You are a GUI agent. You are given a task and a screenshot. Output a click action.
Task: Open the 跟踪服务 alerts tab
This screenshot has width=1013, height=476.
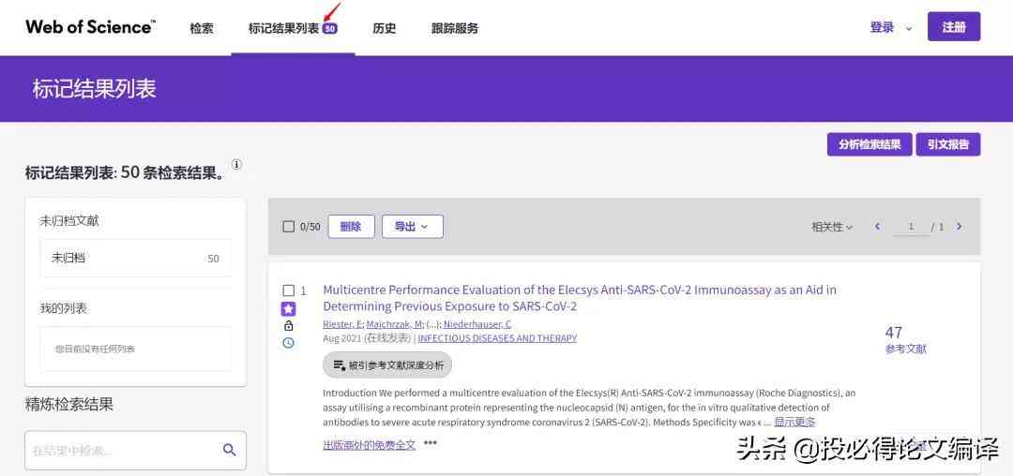pos(455,28)
